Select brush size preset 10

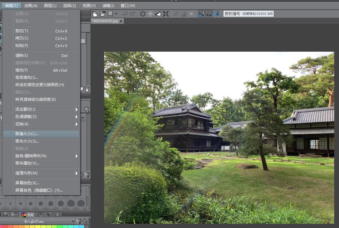20,205
